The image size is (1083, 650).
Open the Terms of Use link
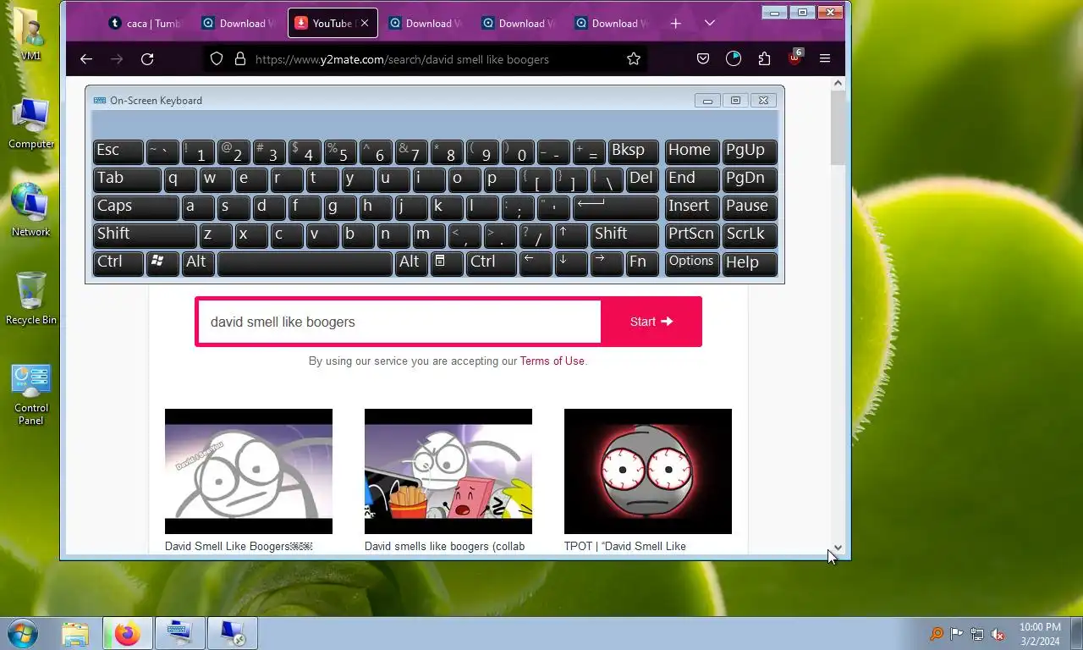click(x=552, y=361)
